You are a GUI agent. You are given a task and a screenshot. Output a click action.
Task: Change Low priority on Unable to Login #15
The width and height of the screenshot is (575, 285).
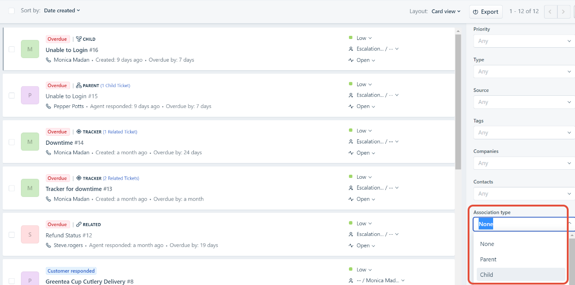pos(364,84)
